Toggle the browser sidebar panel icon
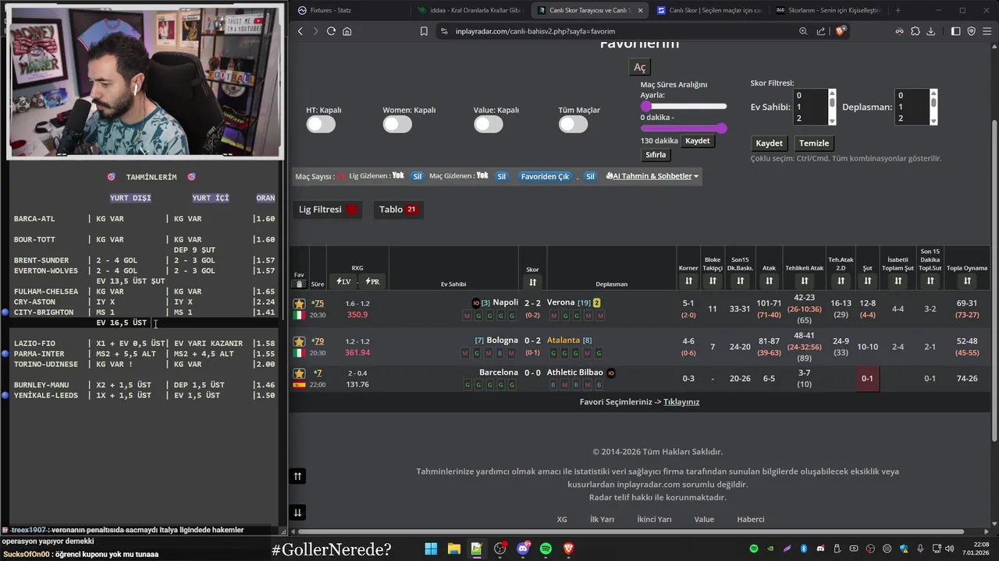Viewport: 999px width, 561px height. coord(956,31)
